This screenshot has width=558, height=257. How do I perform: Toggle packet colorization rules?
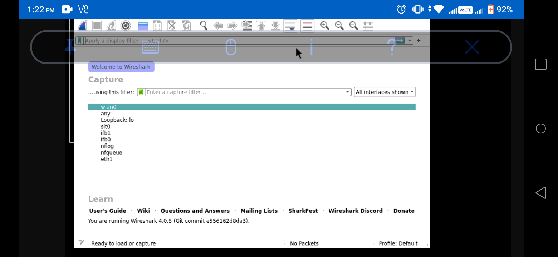[x=307, y=26]
